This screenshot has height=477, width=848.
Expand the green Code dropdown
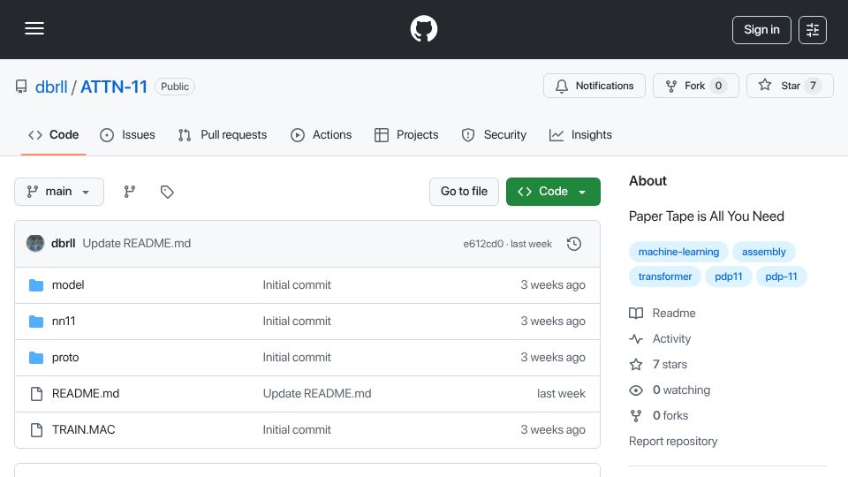pos(553,192)
